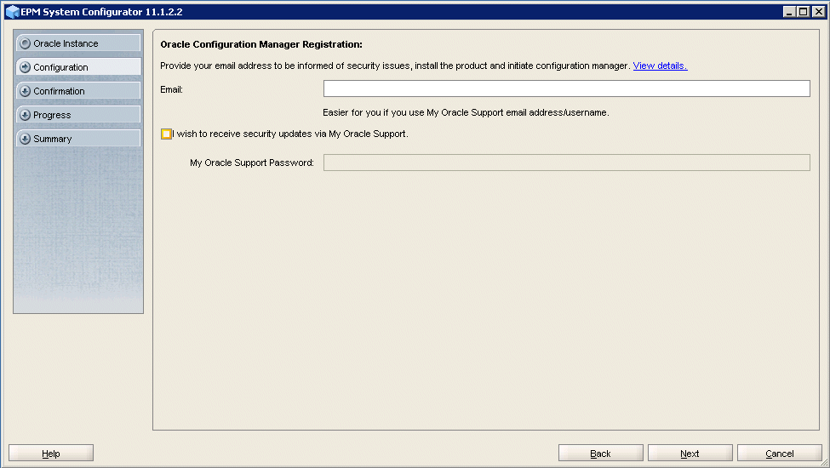Proceed with the Next button
The width and height of the screenshot is (830, 468).
[x=690, y=454]
